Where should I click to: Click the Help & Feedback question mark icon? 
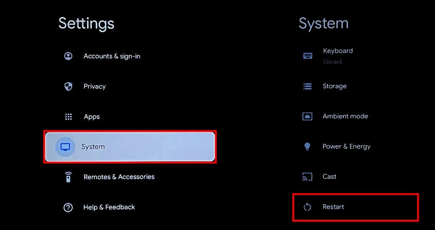(x=68, y=207)
